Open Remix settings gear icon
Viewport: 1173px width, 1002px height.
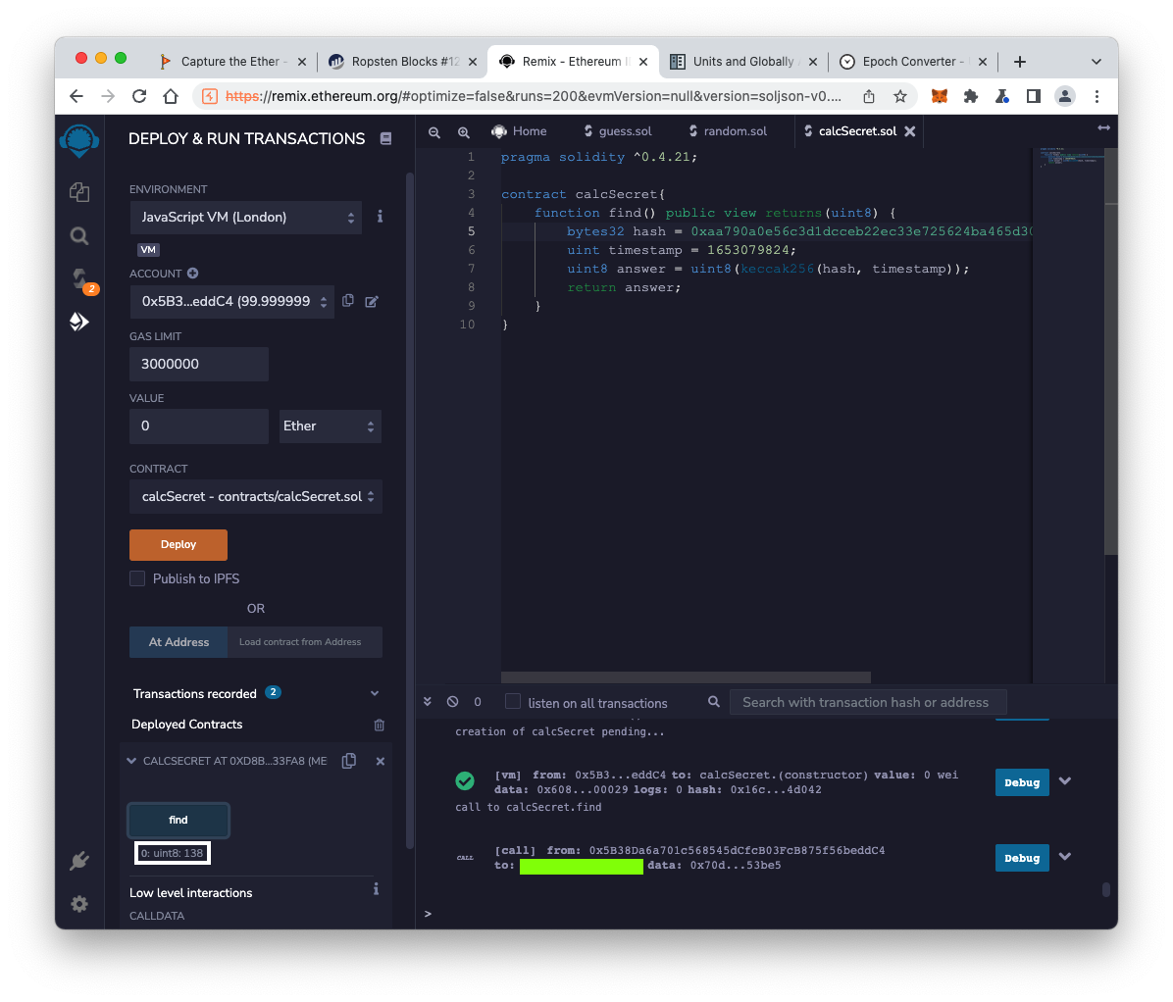(x=79, y=904)
